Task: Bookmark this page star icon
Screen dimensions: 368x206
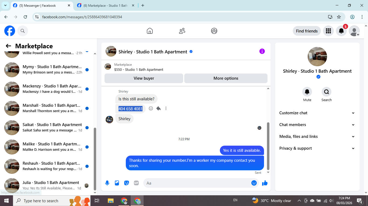Action: click(x=339, y=17)
